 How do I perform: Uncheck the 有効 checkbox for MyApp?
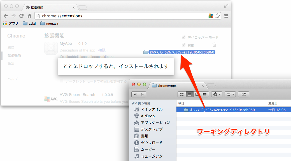[x=184, y=45]
